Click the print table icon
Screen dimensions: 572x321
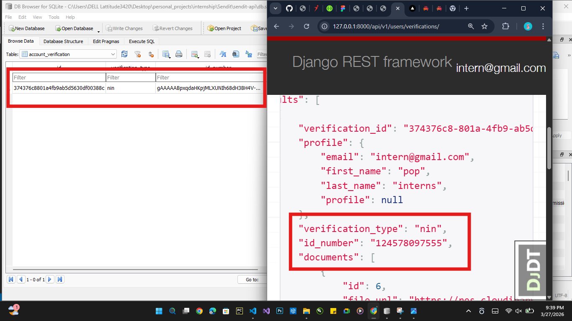pos(179,54)
